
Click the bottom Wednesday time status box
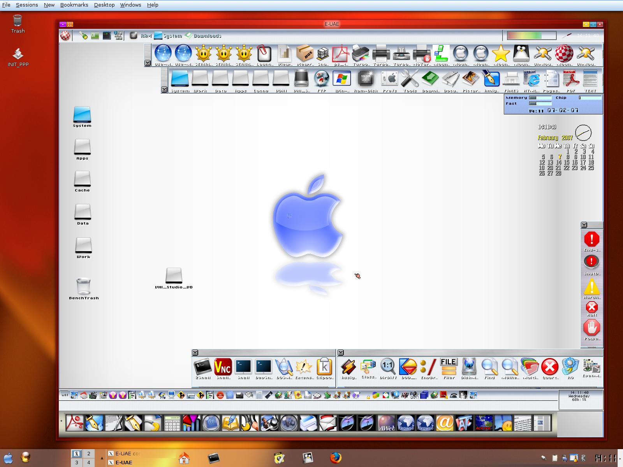[581, 399]
